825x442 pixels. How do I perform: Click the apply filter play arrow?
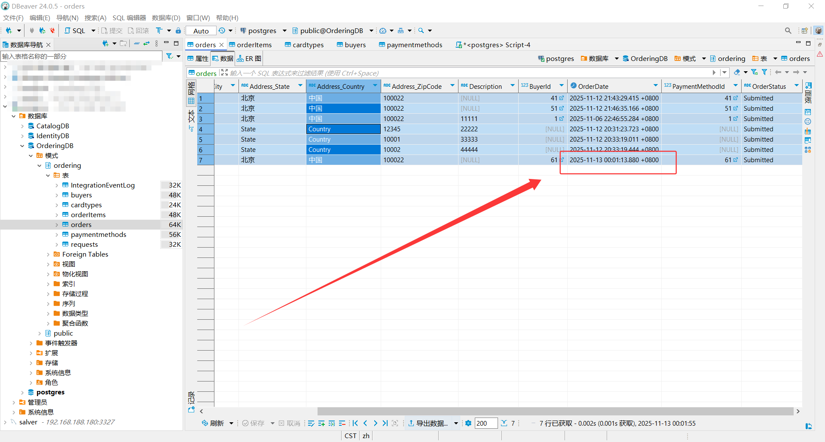click(714, 73)
